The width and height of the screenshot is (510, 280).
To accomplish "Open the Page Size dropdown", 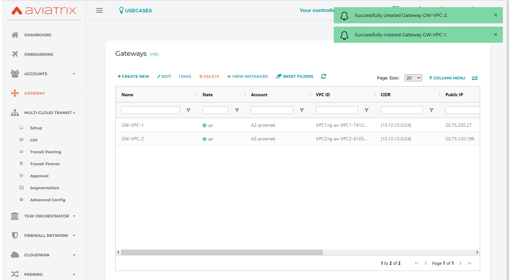I will pos(413,78).
